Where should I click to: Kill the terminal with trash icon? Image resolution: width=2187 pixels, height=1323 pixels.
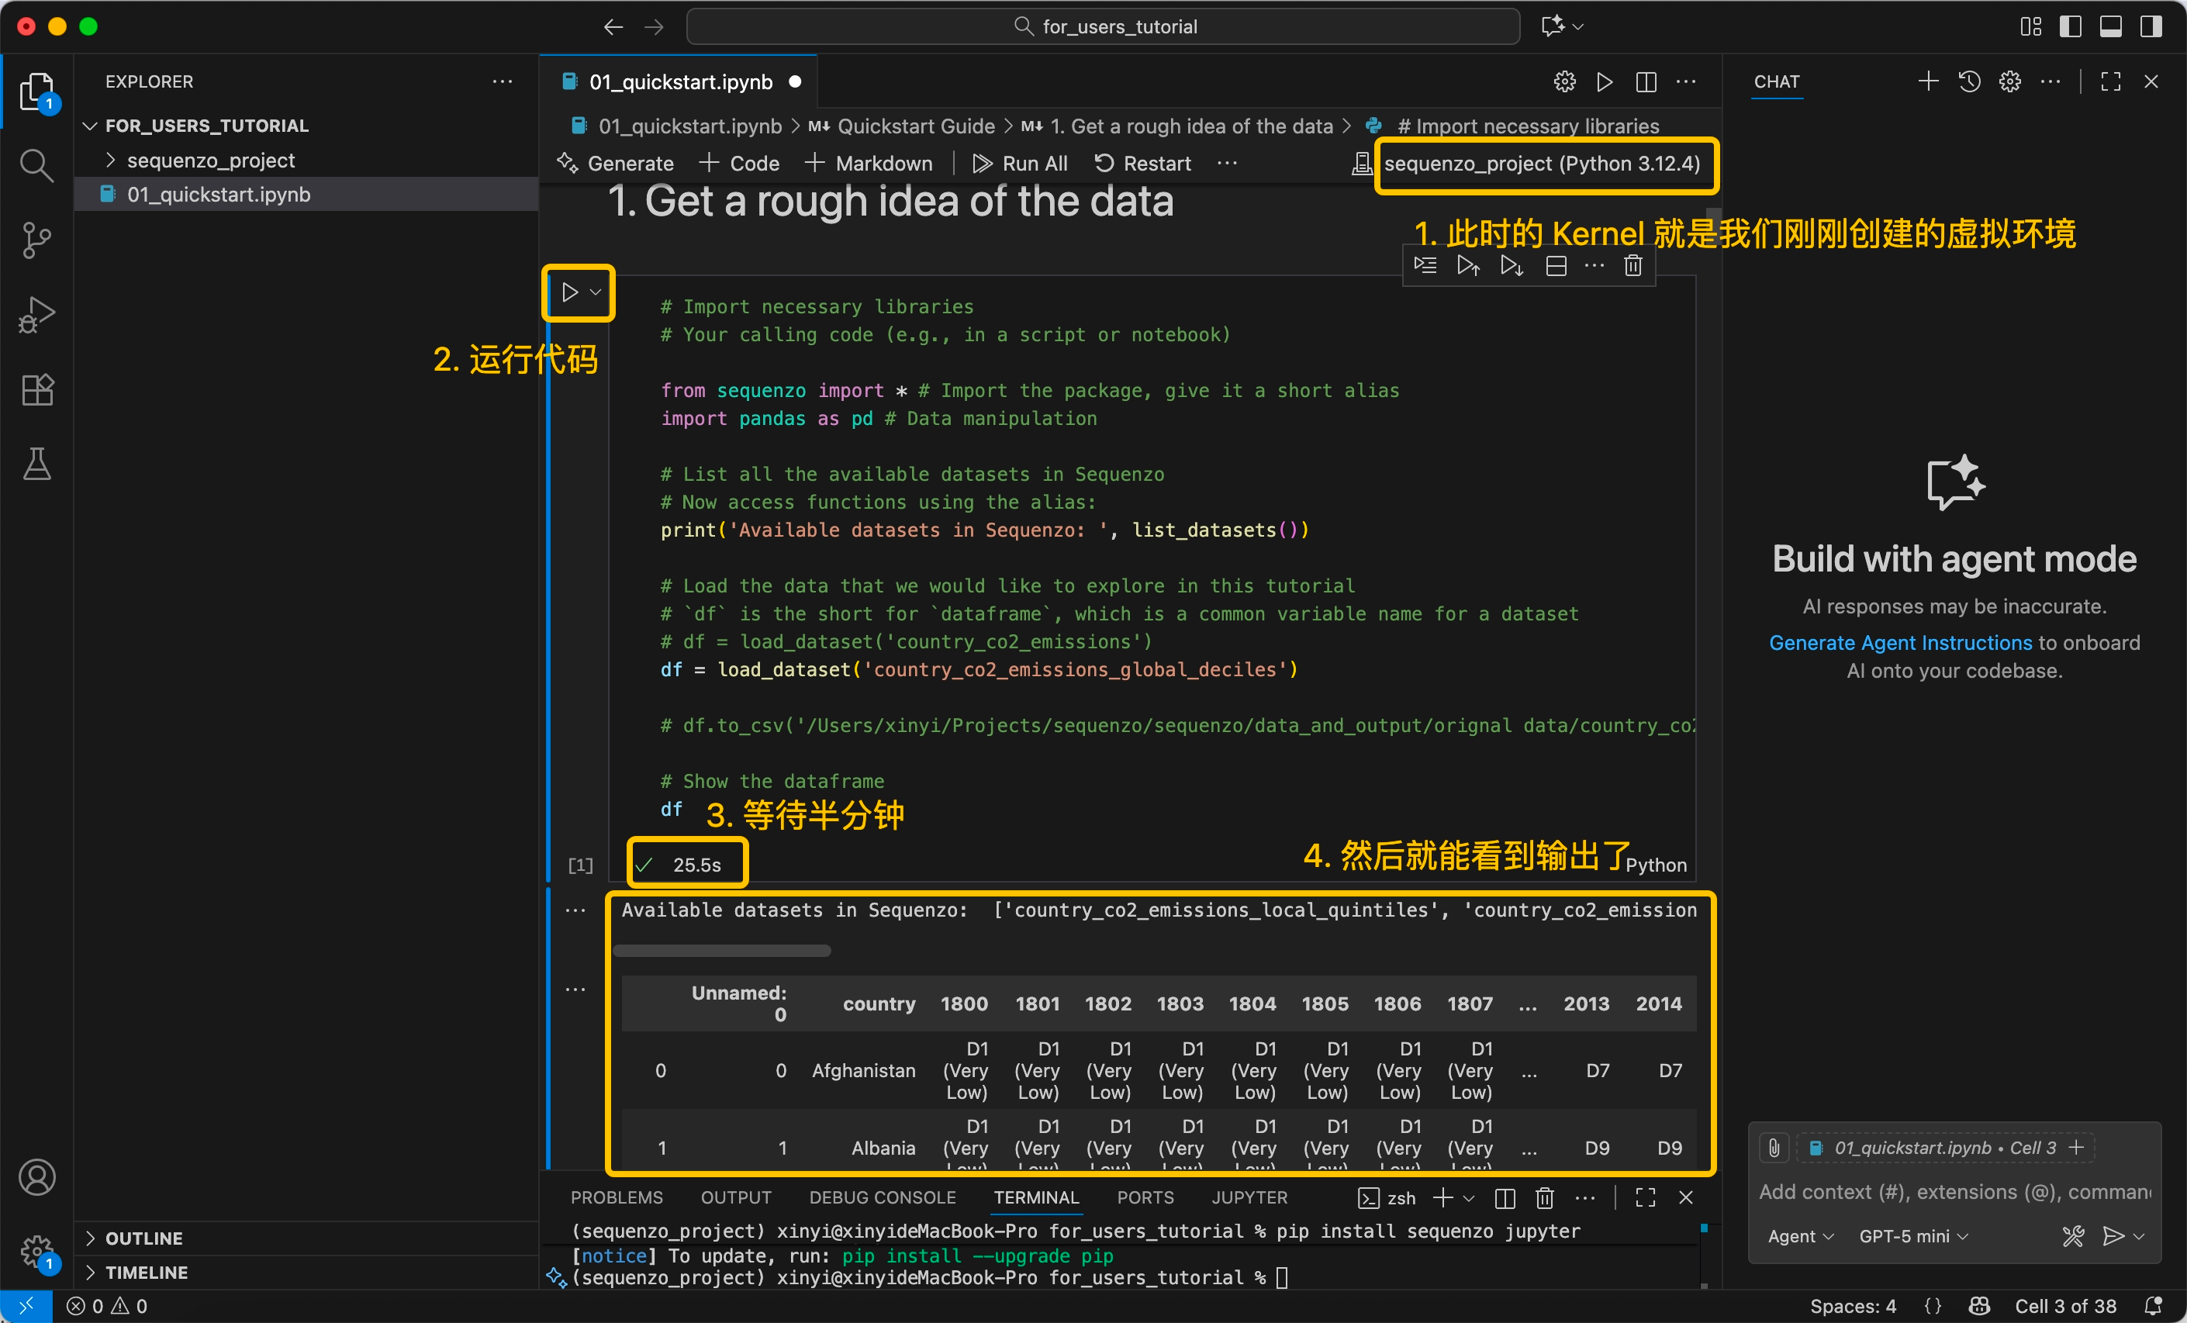[1544, 1198]
